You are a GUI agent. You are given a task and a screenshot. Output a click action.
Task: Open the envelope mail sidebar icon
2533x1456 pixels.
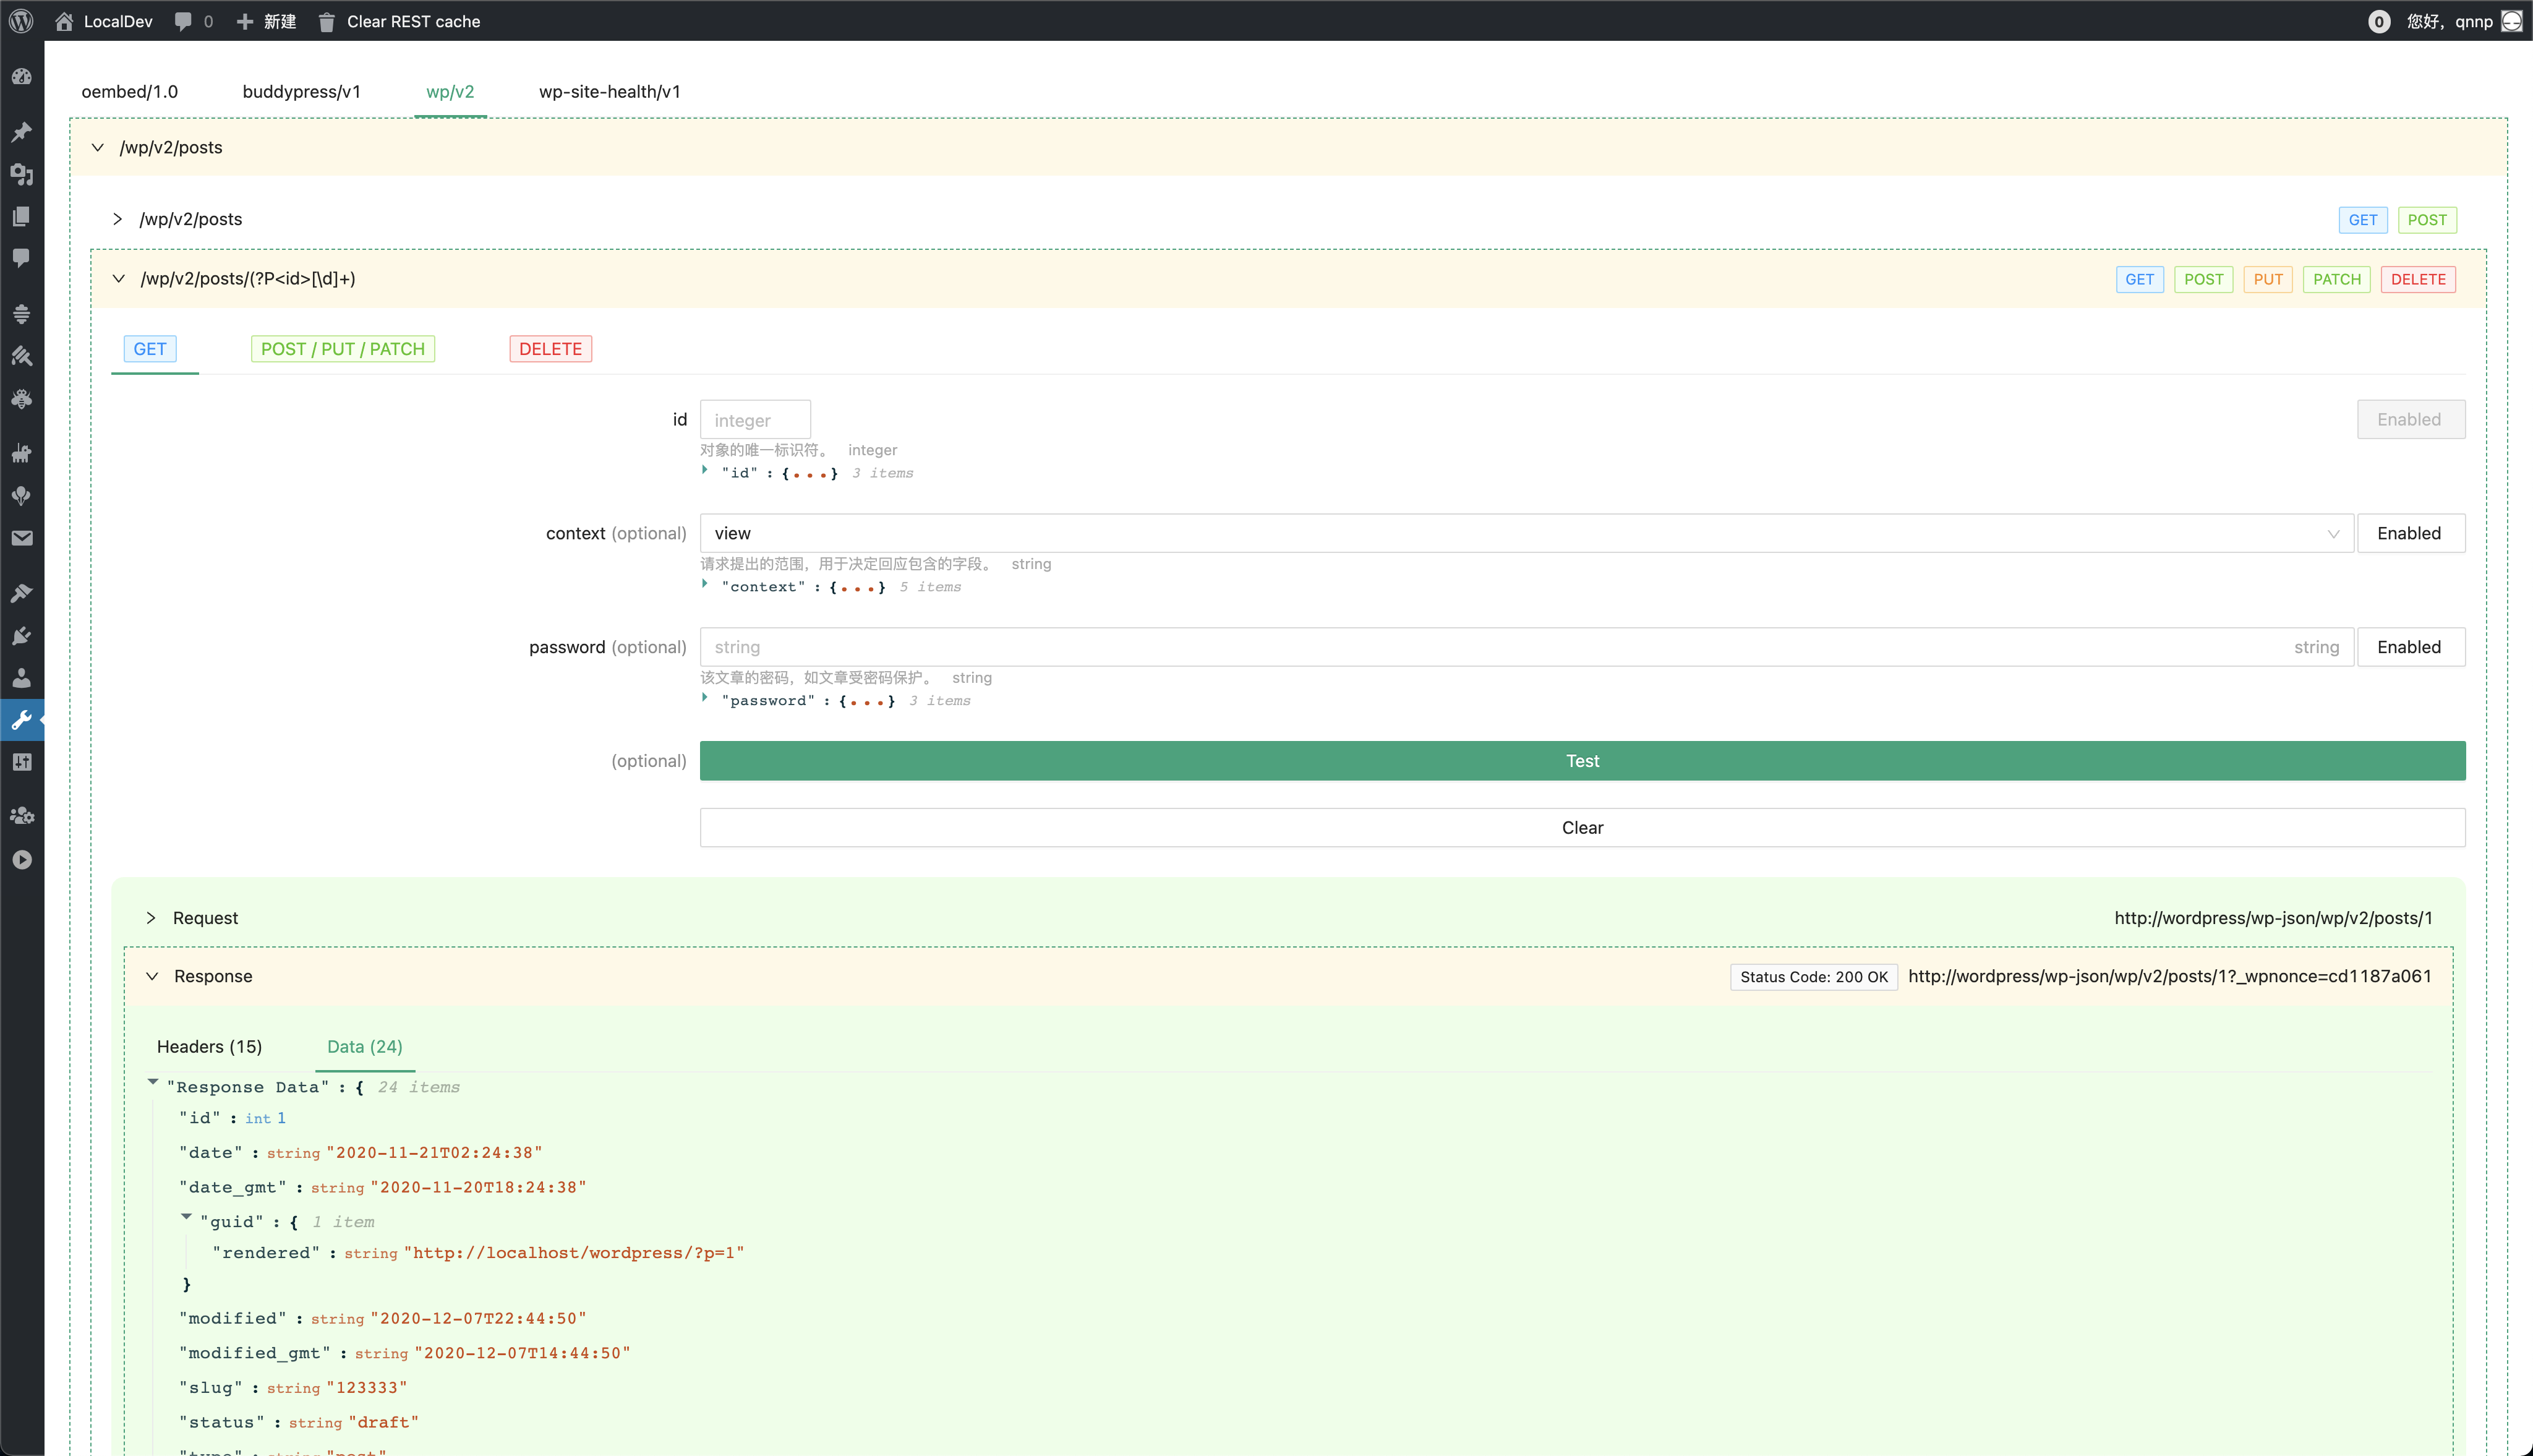[x=21, y=538]
